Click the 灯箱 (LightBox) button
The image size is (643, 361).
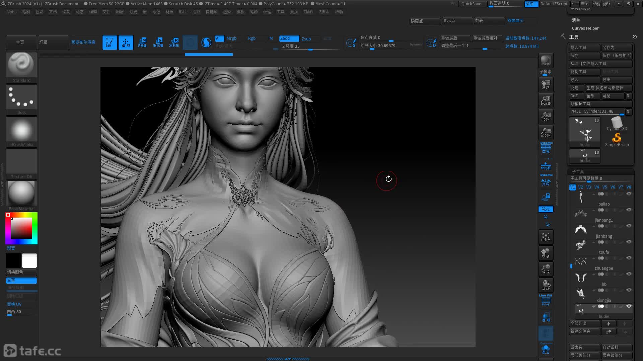coord(54,42)
